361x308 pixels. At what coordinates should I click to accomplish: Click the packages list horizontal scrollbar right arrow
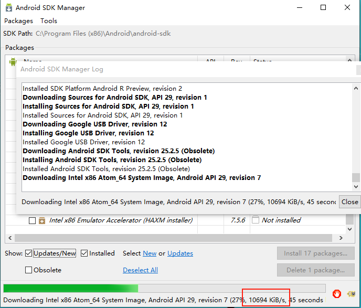pos(341,238)
